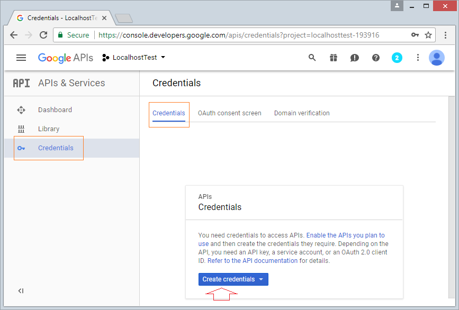Image resolution: width=459 pixels, height=310 pixels.
Task: Select the Credentials - LocalhostTest browser tab
Action: (61, 18)
